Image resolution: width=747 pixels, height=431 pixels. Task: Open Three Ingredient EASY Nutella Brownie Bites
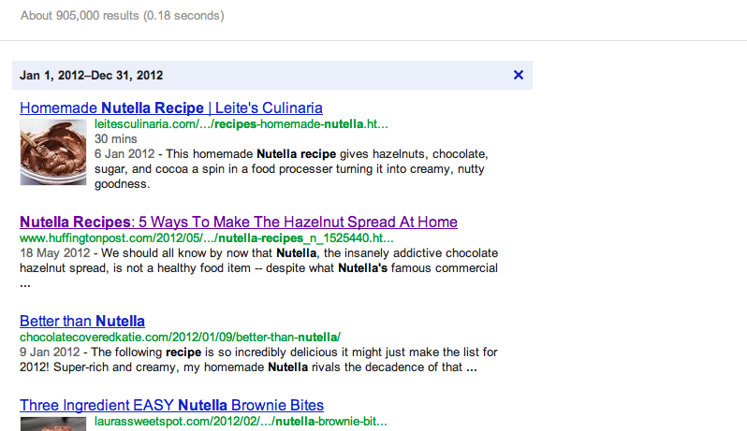click(171, 405)
